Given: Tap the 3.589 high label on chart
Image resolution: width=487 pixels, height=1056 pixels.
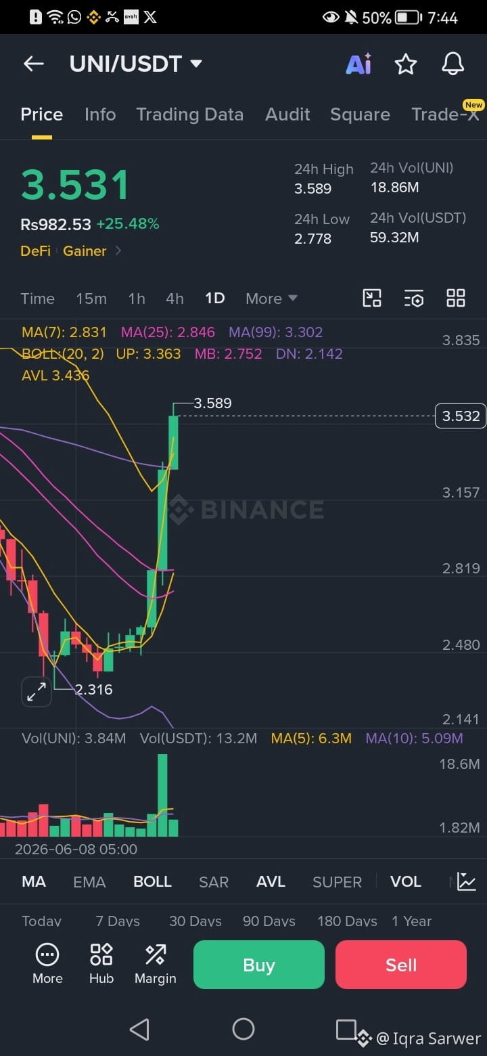Looking at the screenshot, I should point(212,403).
